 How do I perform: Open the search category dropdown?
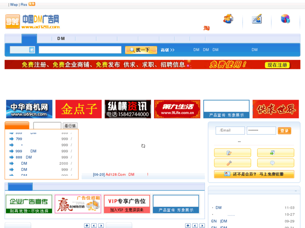[22, 50]
